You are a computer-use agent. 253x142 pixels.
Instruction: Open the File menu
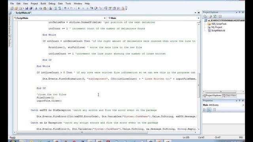tap(12, 4)
